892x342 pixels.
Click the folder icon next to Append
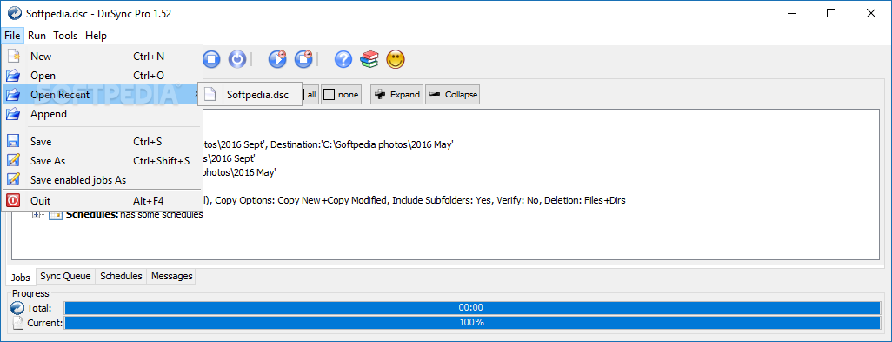[13, 114]
